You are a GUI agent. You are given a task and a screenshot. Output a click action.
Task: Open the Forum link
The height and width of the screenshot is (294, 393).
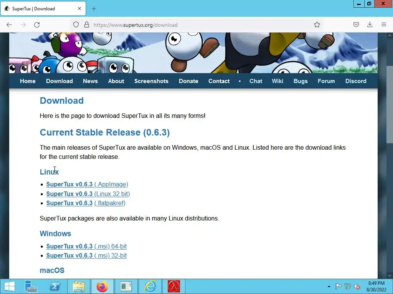point(326,81)
